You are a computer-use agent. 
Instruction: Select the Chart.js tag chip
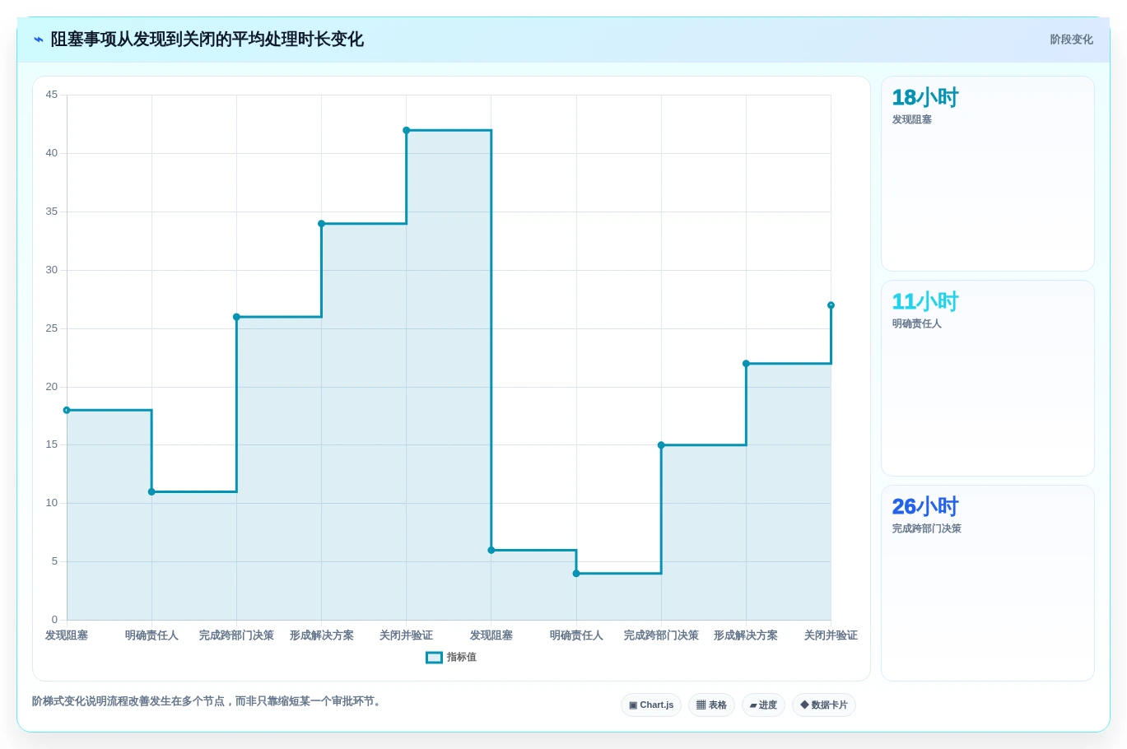(651, 705)
